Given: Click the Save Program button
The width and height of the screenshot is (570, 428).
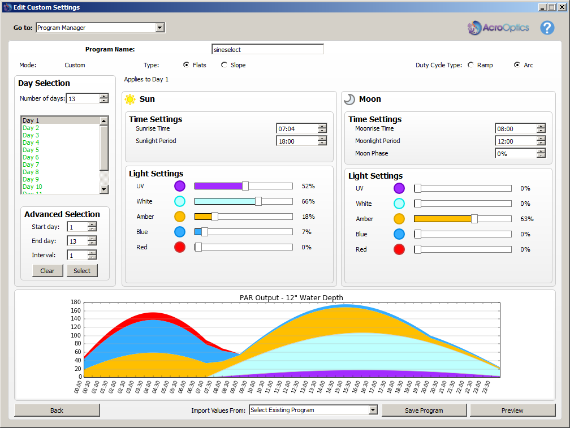Looking at the screenshot, I should point(424,410).
